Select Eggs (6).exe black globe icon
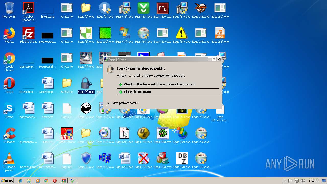The height and width of the screenshot is (184, 327). [86, 108]
